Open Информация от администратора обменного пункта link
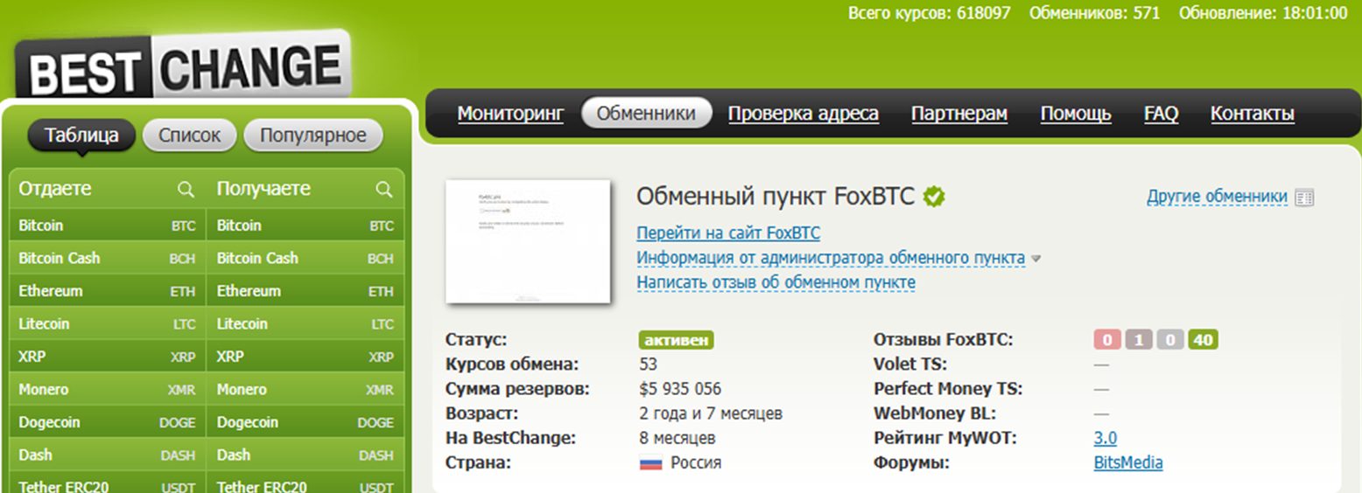 pyautogui.click(x=831, y=258)
